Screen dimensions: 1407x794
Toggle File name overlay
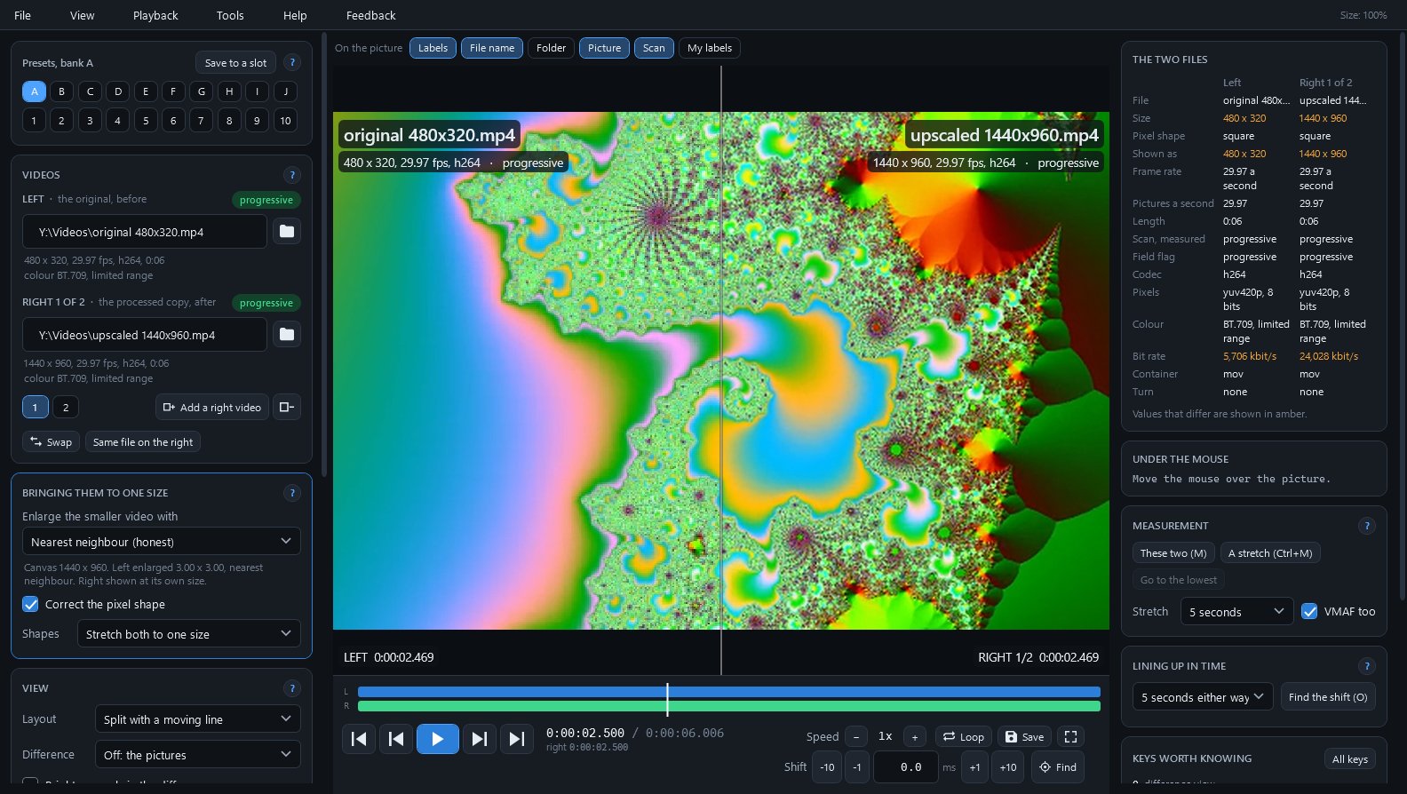pos(492,48)
